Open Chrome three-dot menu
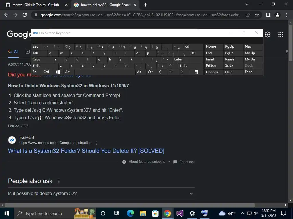Viewport: 293px width, 219px height. coord(287,15)
